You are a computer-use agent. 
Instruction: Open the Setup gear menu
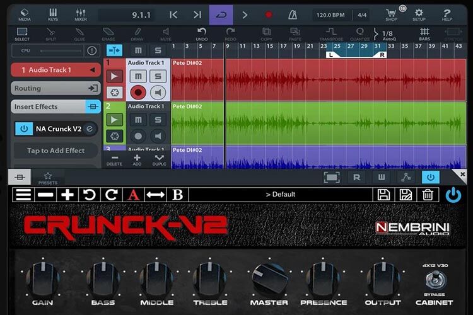[419, 14]
